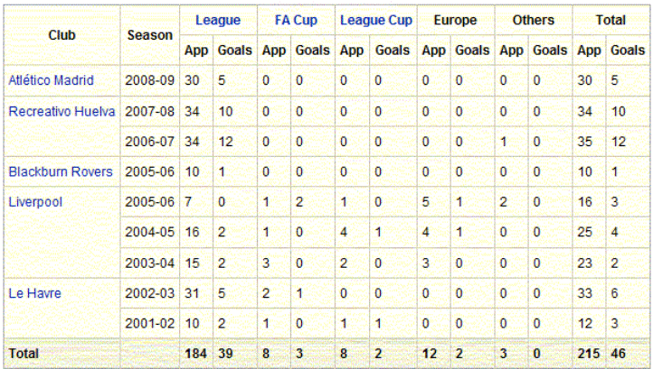Open the Atlético Madrid club link
Viewport: 653px width, 369px height.
point(51,81)
